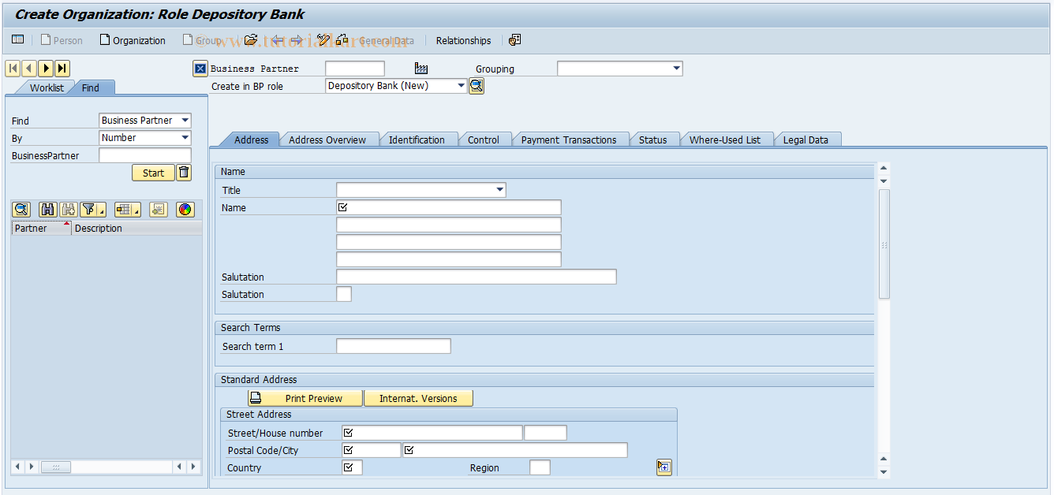
Task: Click the locator horizontal scrollbar thumb
Action: pyautogui.click(x=56, y=467)
